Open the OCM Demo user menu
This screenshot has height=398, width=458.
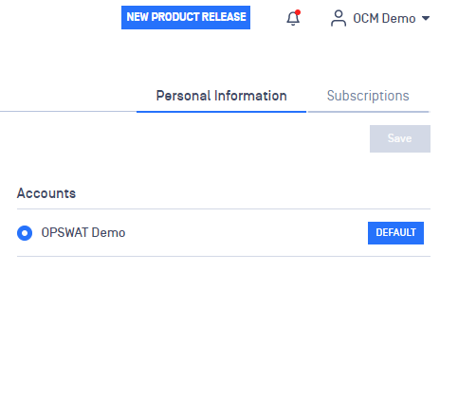[x=380, y=18]
